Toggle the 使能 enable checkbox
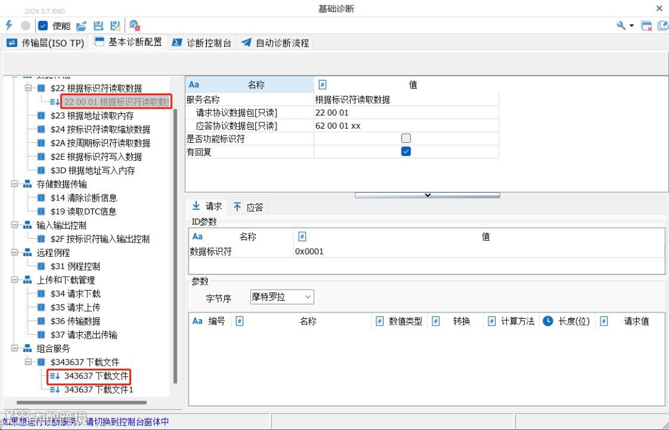This screenshot has width=669, height=430. [43, 25]
